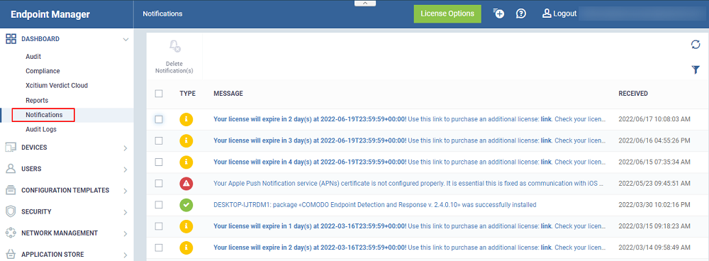The width and height of the screenshot is (709, 261).
Task: Expand the Network Management chevron
Action: pos(125,234)
